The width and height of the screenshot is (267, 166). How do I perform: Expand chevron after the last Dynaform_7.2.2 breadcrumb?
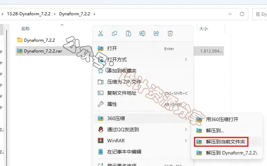(94, 14)
